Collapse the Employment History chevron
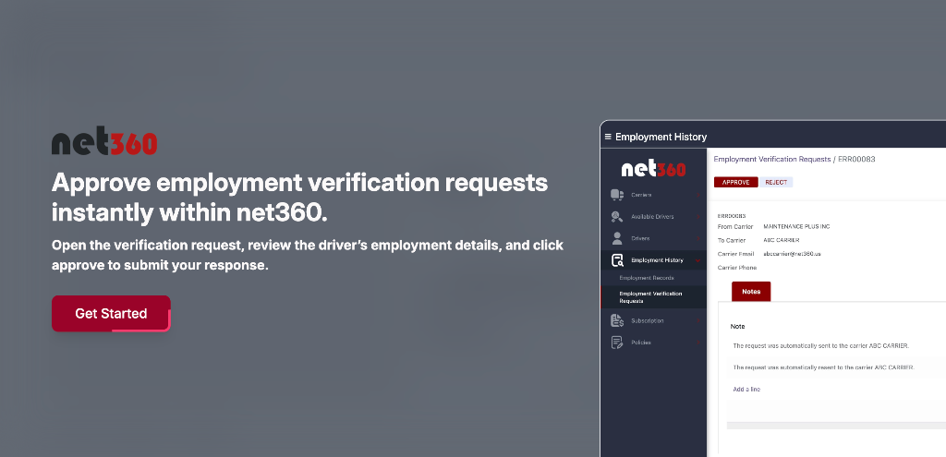The height and width of the screenshot is (457, 946). coord(698,260)
